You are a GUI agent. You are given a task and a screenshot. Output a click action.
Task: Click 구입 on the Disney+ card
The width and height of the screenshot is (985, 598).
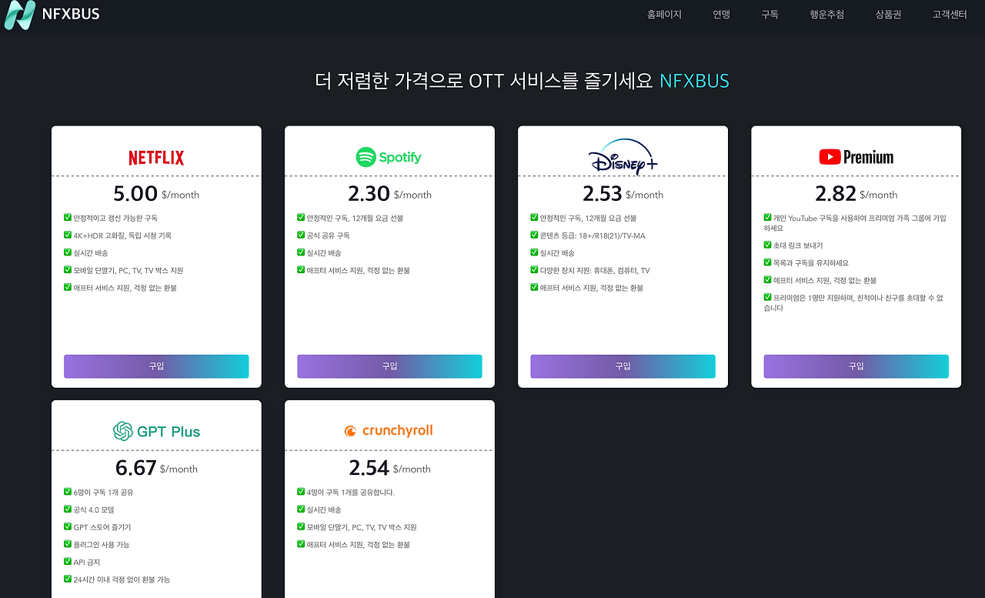tap(623, 366)
